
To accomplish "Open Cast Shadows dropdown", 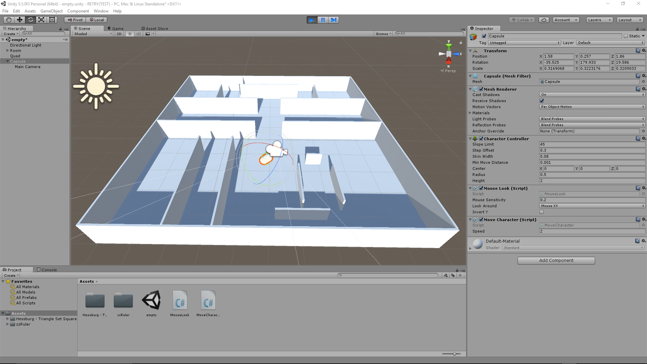I will [x=592, y=95].
